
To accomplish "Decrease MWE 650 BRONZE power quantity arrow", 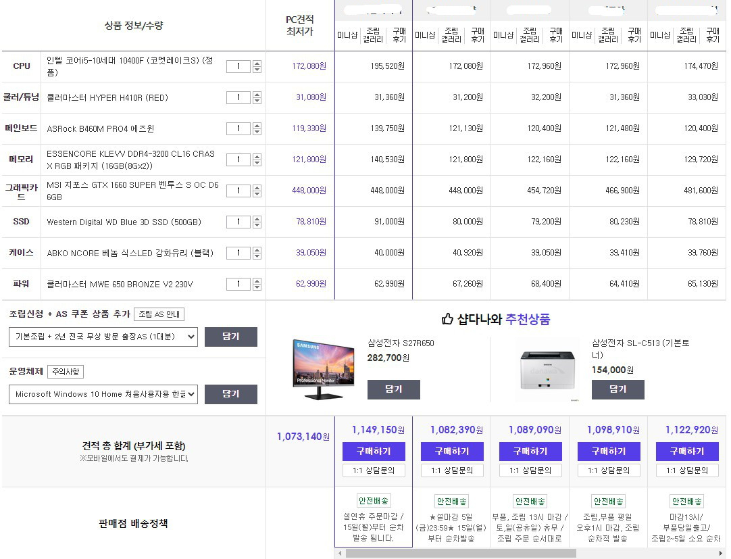I will (257, 287).
